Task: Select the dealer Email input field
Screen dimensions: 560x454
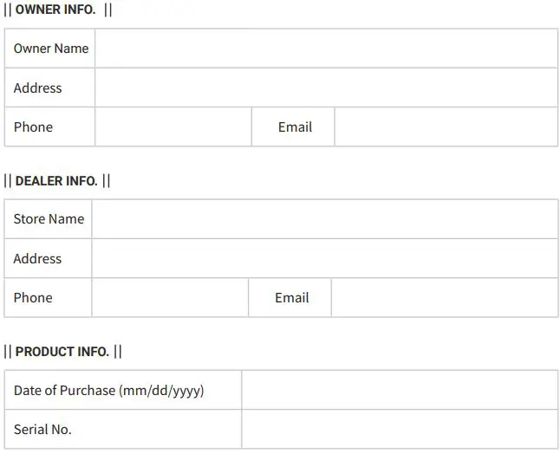Action: click(444, 297)
